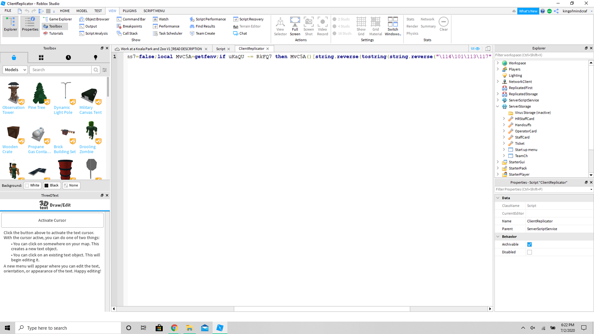Select the 4 Studs grid option
The height and width of the screenshot is (334, 594).
pyautogui.click(x=342, y=26)
